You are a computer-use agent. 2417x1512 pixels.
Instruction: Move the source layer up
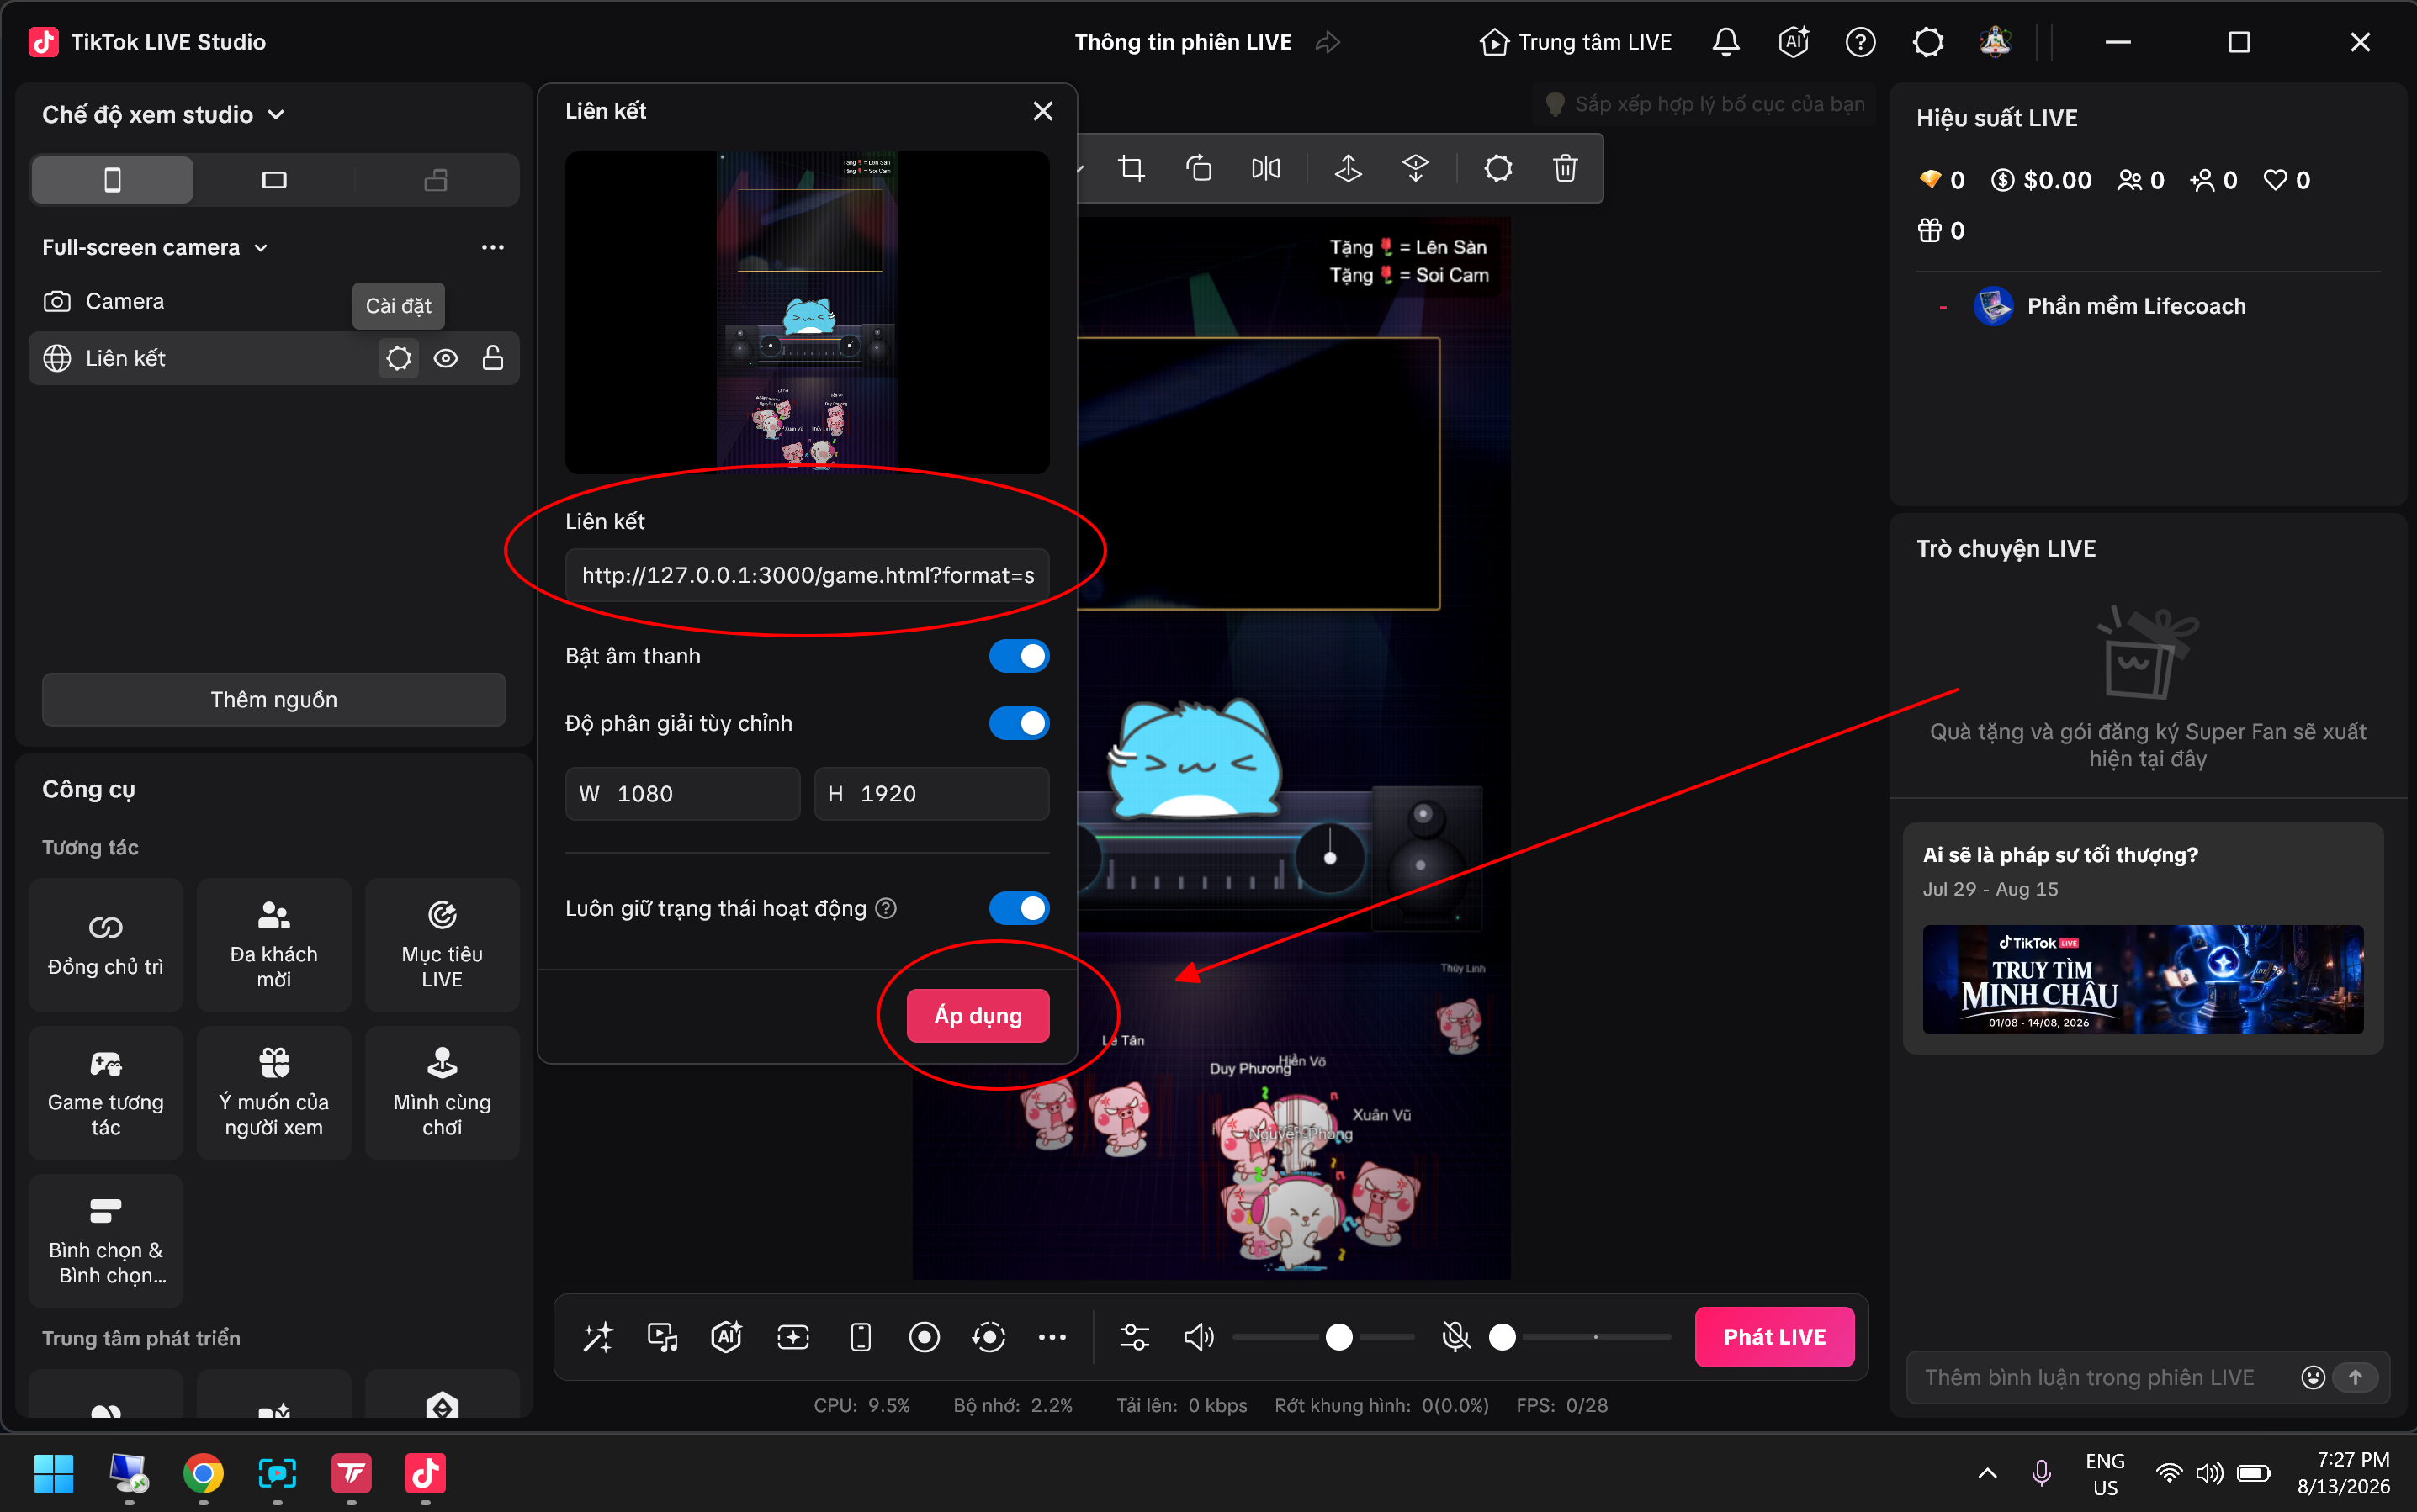[1349, 168]
